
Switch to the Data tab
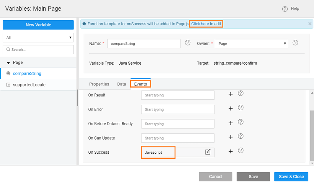coord(121,84)
